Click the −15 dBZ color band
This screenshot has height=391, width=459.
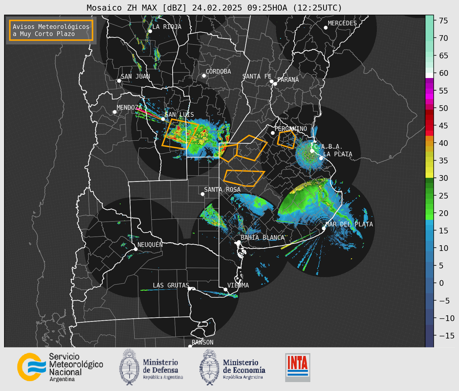[429, 336]
